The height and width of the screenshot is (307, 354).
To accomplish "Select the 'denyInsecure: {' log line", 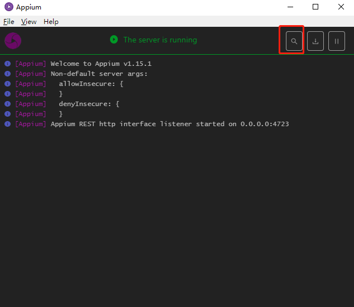I will coord(89,104).
